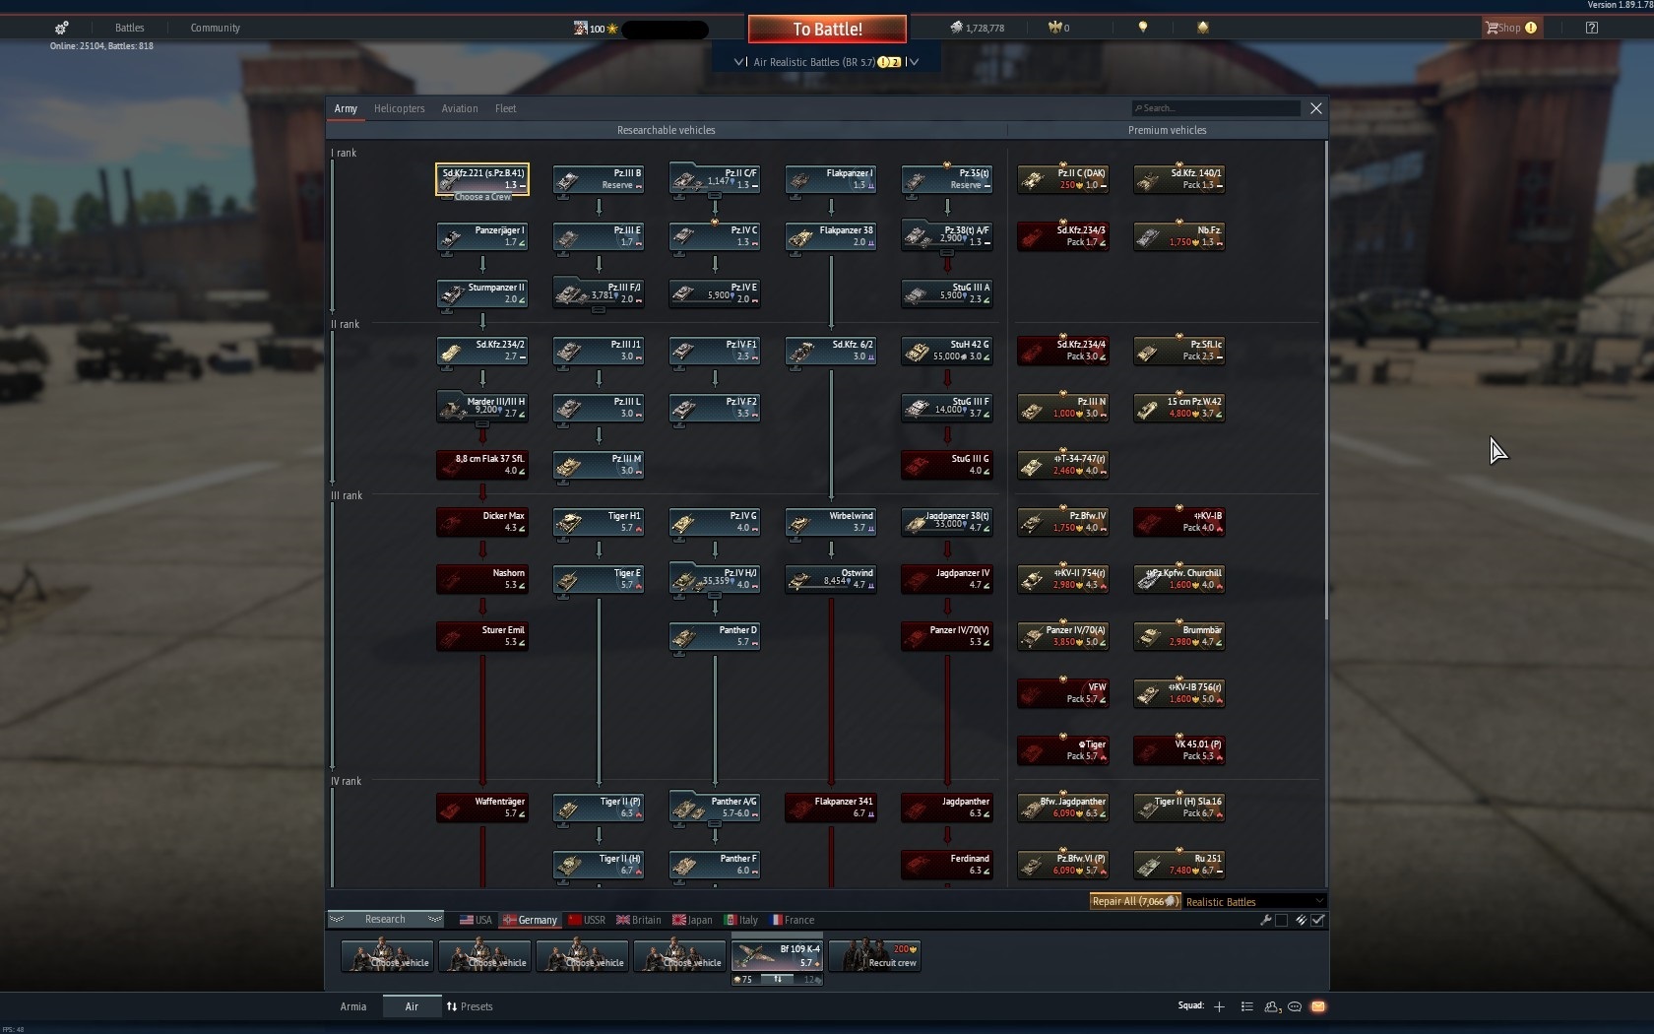Select the USSR nation tab
The width and height of the screenshot is (1654, 1034).
coord(587,920)
